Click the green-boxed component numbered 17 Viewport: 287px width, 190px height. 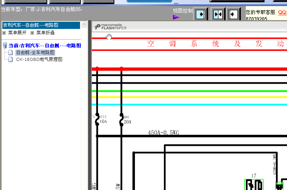[254, 184]
